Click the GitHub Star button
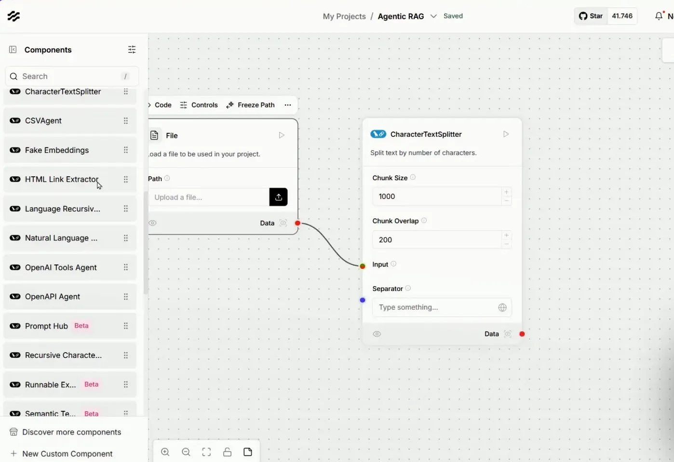 point(591,16)
